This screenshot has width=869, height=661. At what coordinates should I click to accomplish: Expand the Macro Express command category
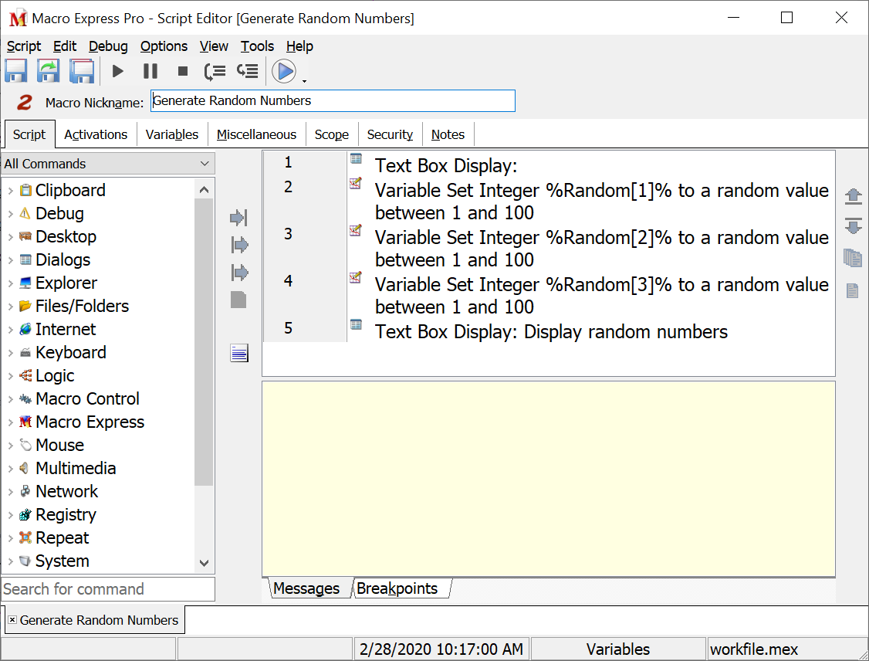pyautogui.click(x=11, y=422)
